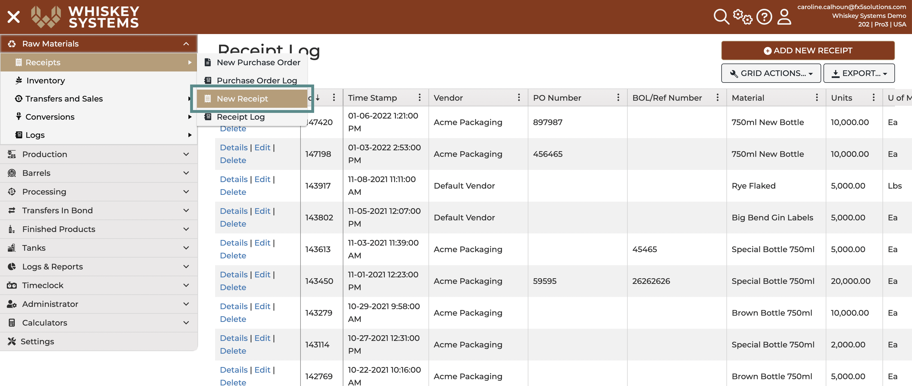
Task: Open the PO Number column options icon
Action: point(618,97)
